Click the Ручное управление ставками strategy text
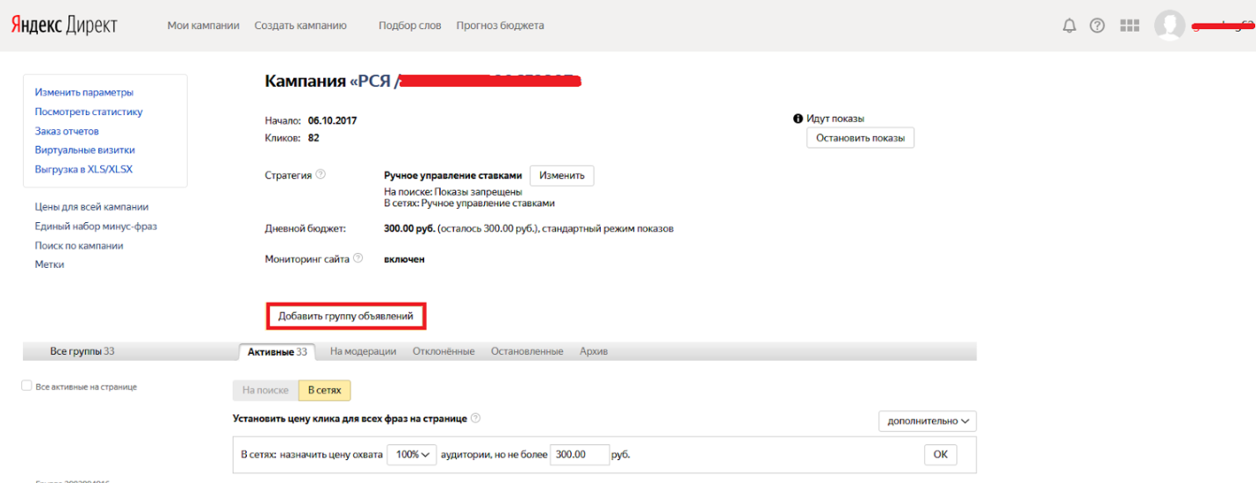Viewport: 1256px width, 483px height. tap(453, 176)
